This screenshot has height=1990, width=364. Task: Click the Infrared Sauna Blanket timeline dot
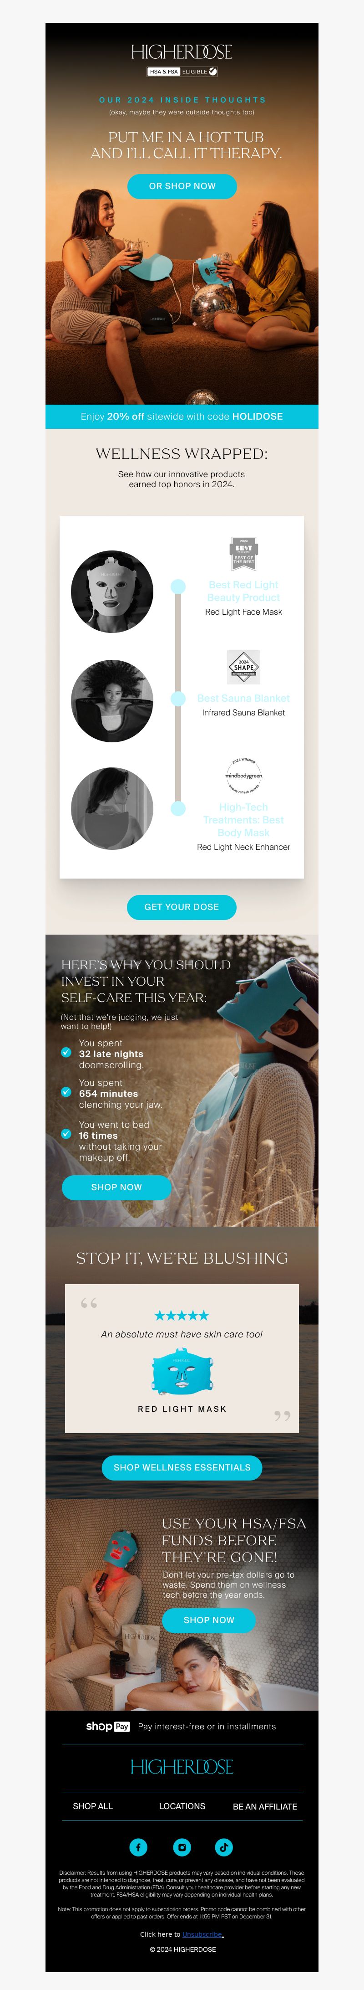[x=178, y=699]
